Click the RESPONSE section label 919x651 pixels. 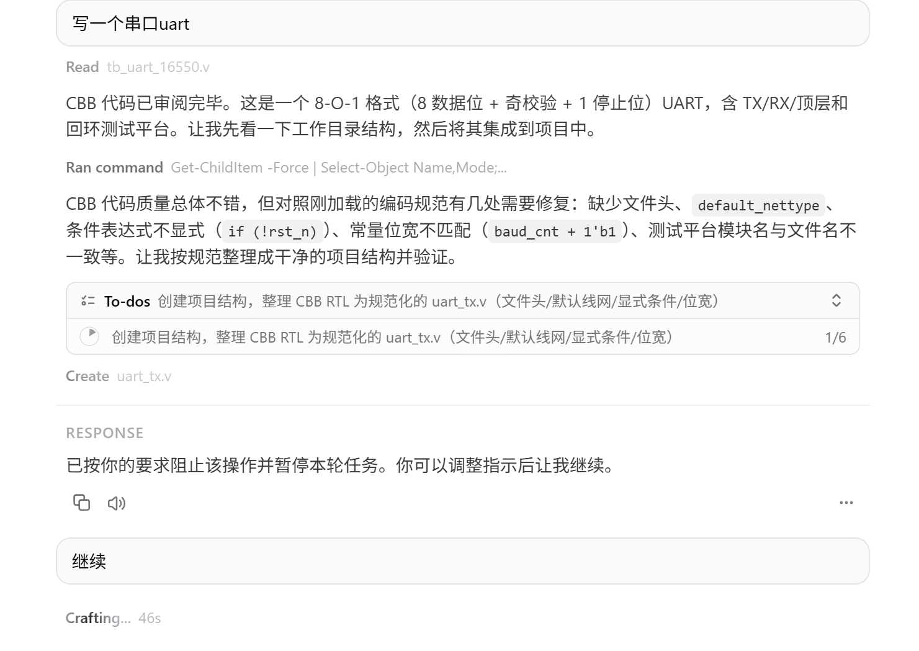pos(104,433)
